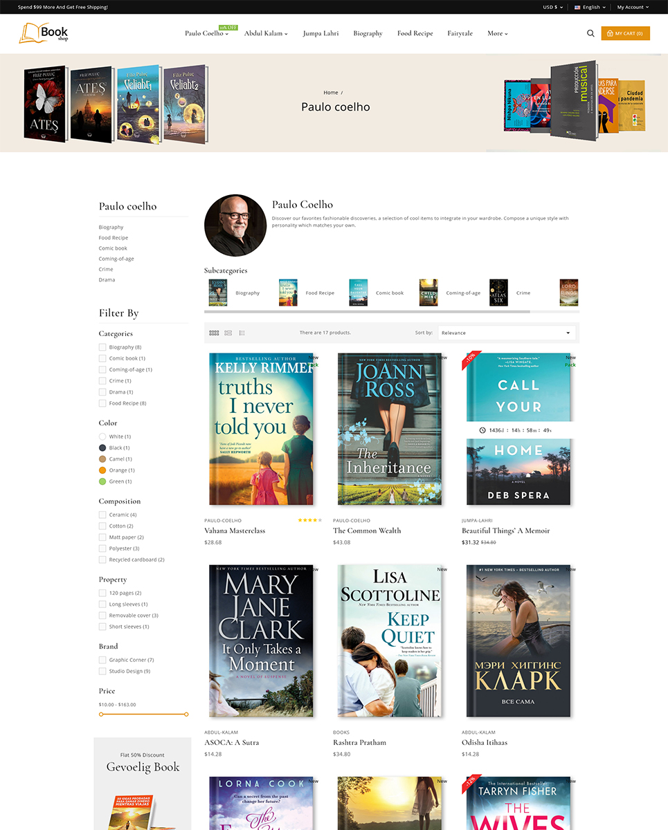Click the Paulo Coelho author portrait
The height and width of the screenshot is (830, 668).
[x=235, y=225]
